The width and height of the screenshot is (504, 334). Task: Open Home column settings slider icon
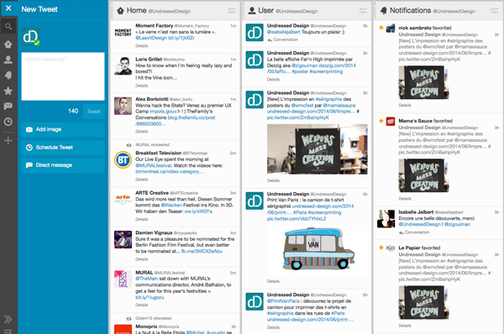(x=232, y=11)
